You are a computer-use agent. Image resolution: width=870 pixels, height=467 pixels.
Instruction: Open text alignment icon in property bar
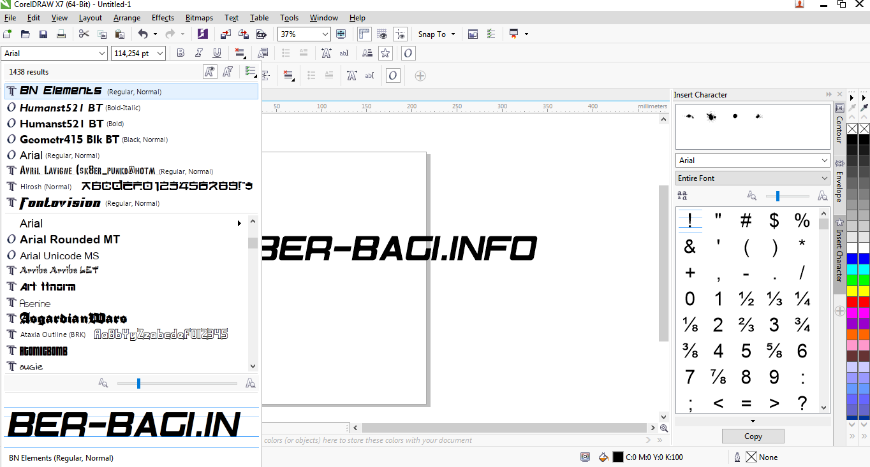point(240,53)
